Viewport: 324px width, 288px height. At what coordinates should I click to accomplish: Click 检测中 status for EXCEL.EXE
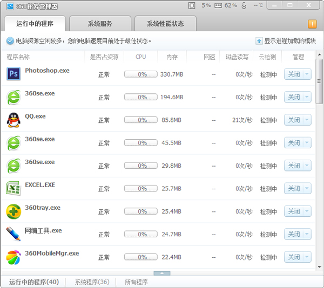click(268, 189)
